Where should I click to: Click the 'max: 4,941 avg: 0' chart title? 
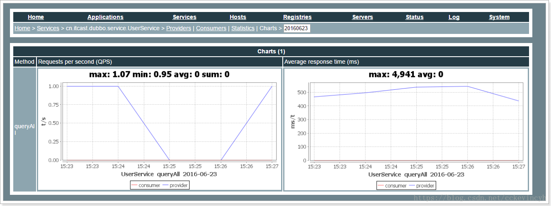pos(406,74)
